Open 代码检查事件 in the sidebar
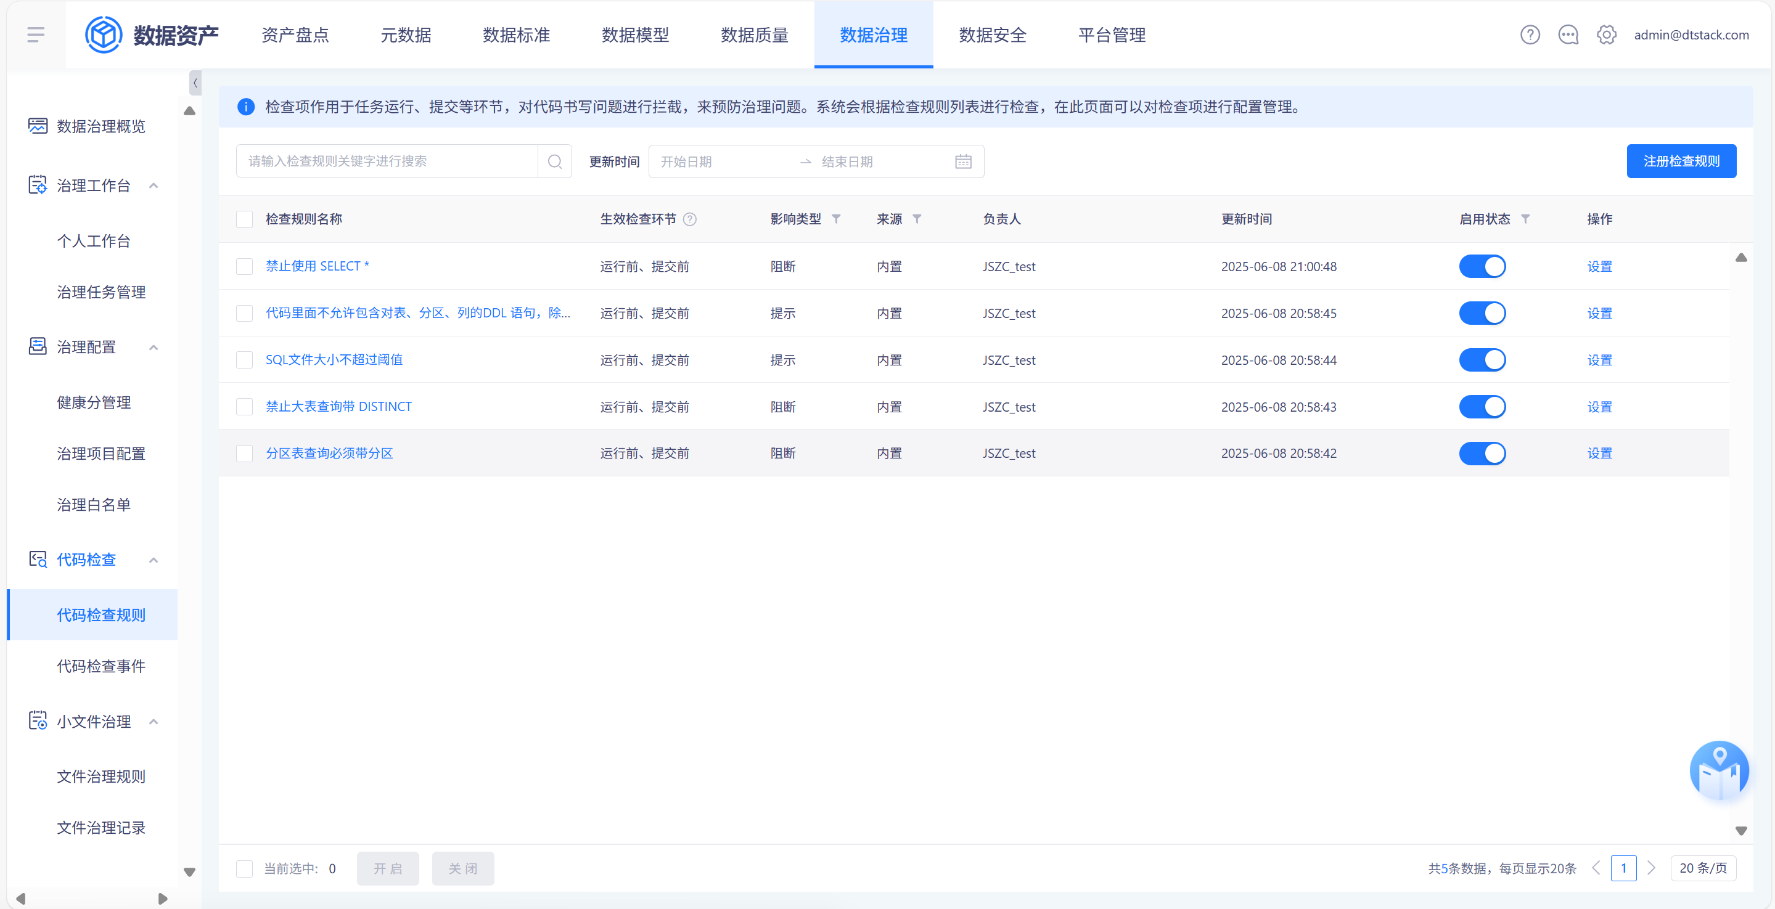 coord(100,666)
